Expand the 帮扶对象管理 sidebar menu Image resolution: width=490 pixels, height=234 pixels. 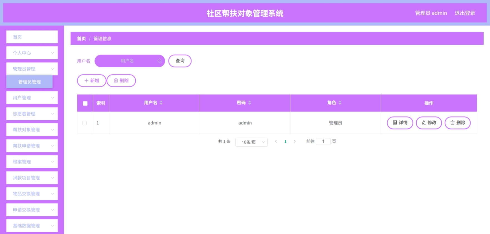pos(32,130)
